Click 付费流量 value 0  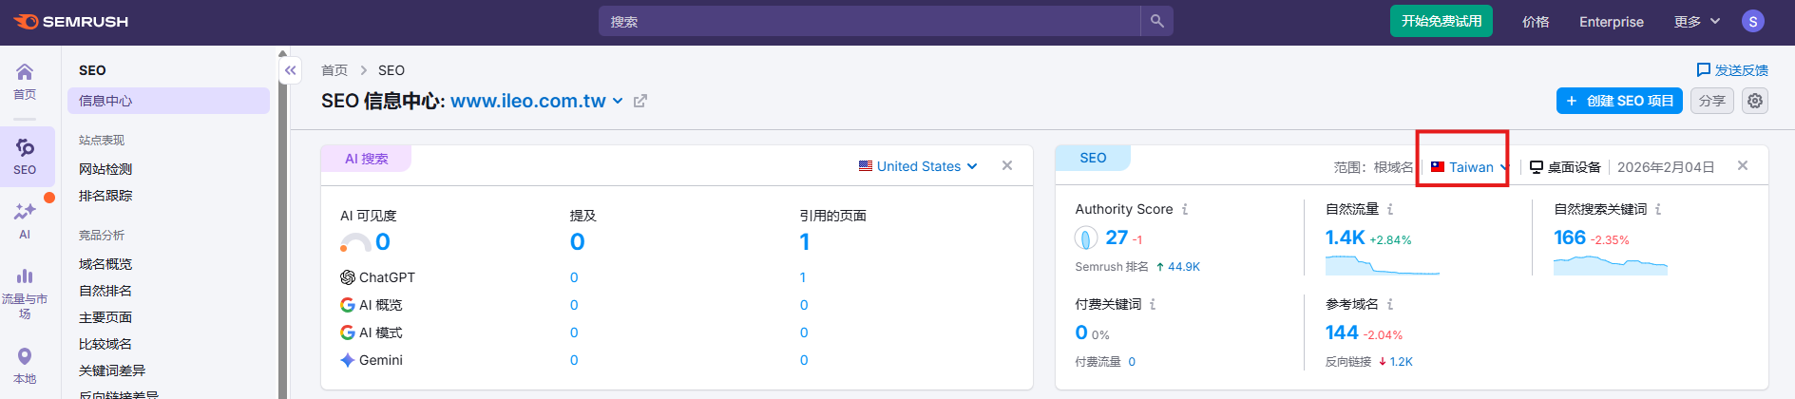[1132, 362]
